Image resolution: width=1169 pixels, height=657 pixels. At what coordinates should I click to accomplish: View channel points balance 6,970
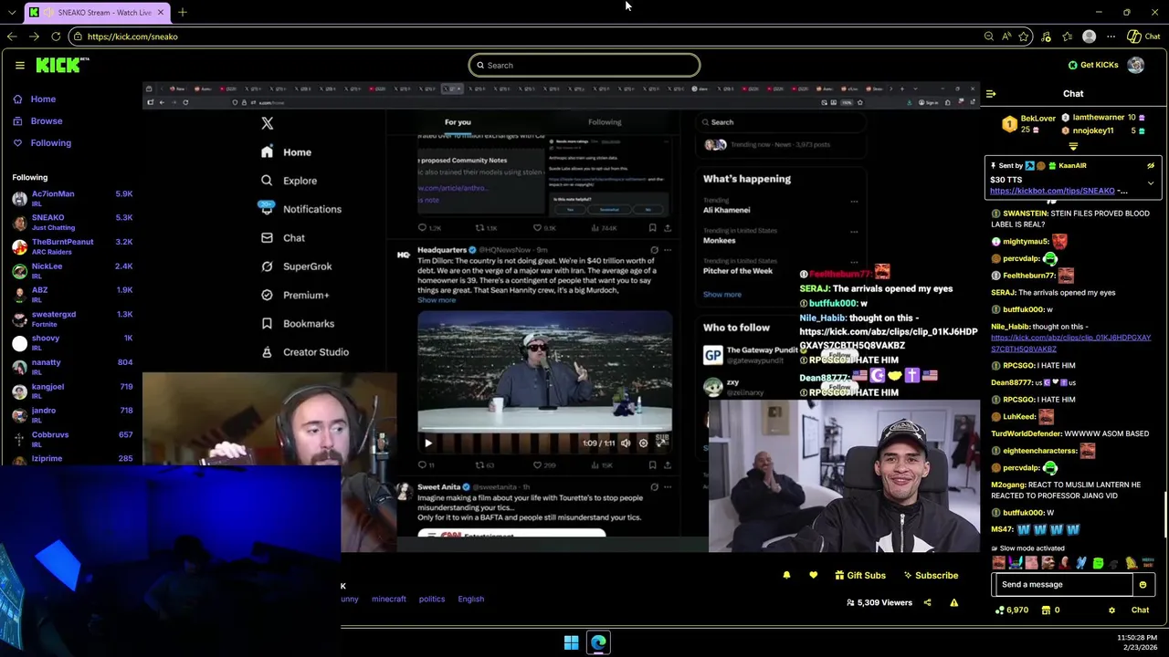click(1012, 610)
